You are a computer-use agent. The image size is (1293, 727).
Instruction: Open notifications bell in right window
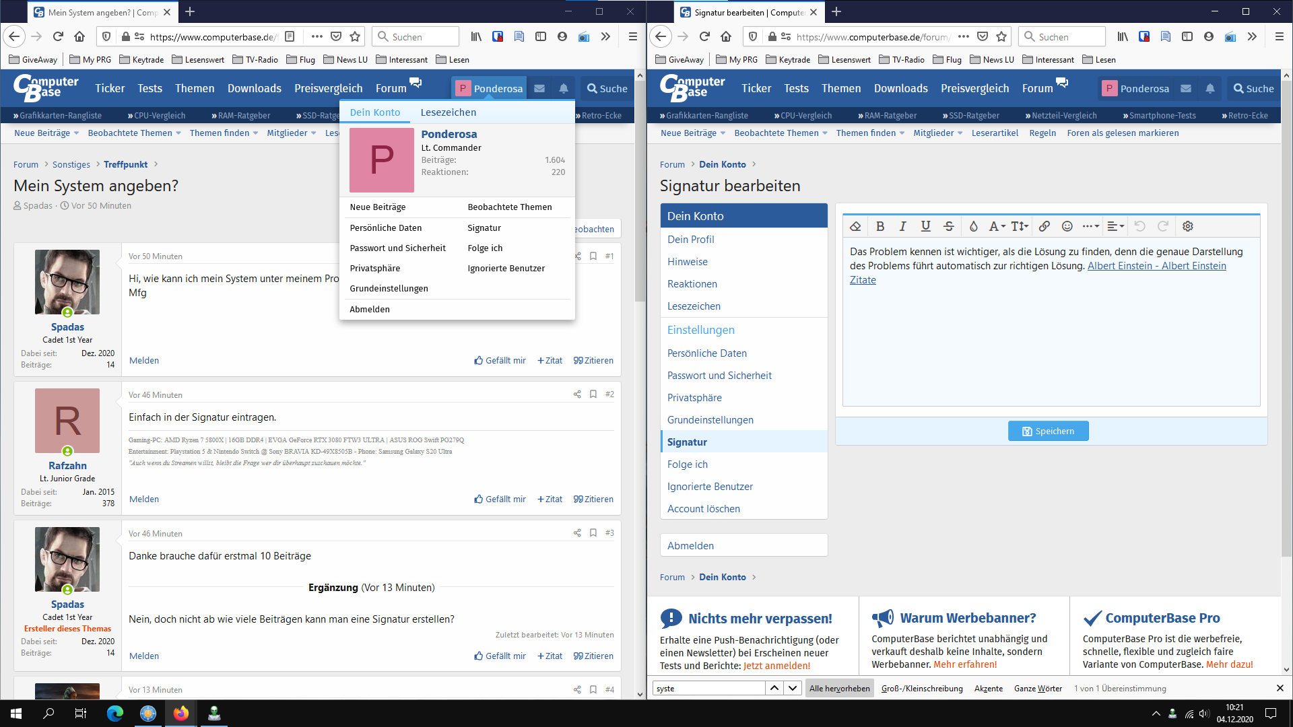pyautogui.click(x=1210, y=88)
